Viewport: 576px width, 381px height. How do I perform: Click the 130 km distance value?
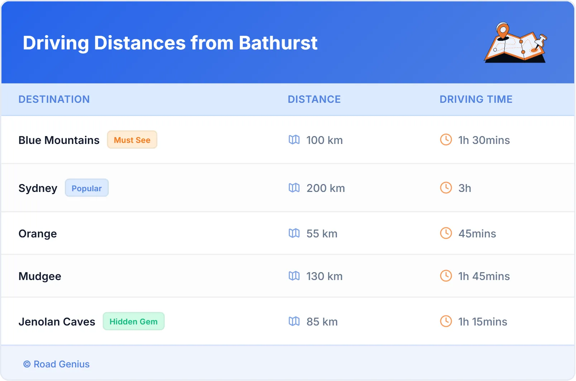point(325,276)
